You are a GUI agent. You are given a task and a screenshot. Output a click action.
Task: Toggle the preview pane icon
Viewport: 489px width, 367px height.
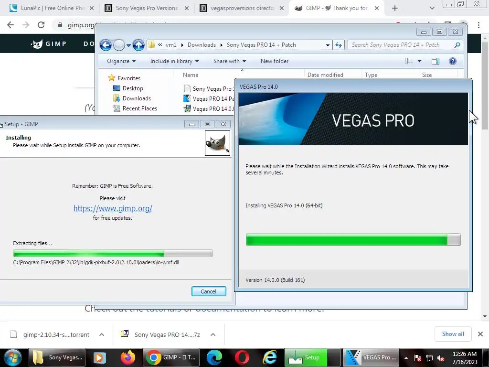(x=436, y=61)
